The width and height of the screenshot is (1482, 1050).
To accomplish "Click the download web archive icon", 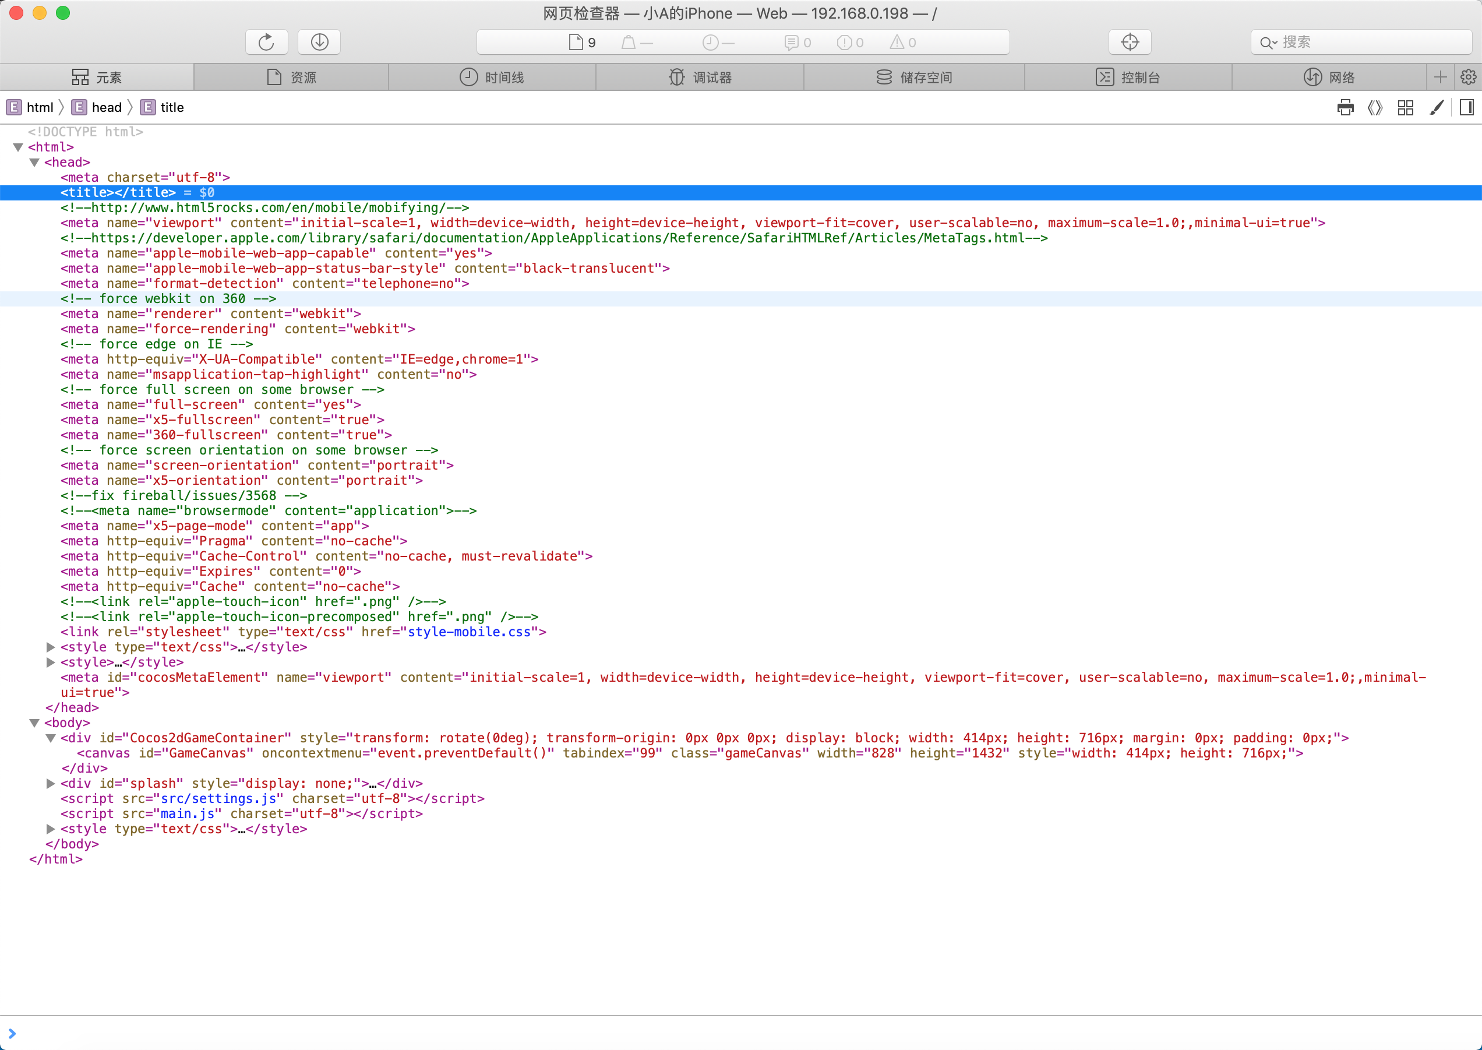I will (319, 42).
